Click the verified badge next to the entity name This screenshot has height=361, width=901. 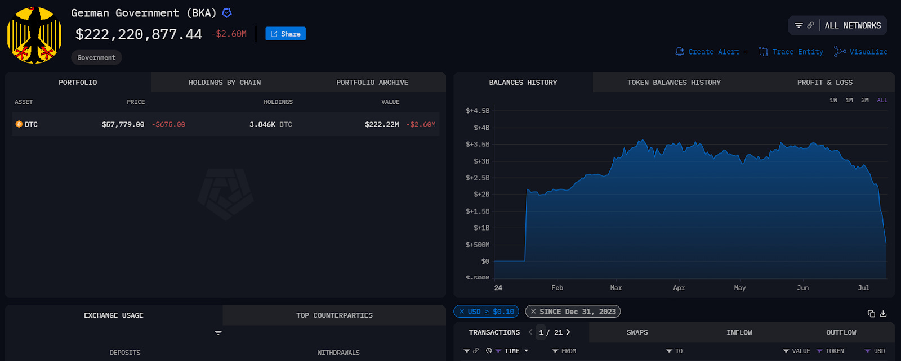point(227,13)
